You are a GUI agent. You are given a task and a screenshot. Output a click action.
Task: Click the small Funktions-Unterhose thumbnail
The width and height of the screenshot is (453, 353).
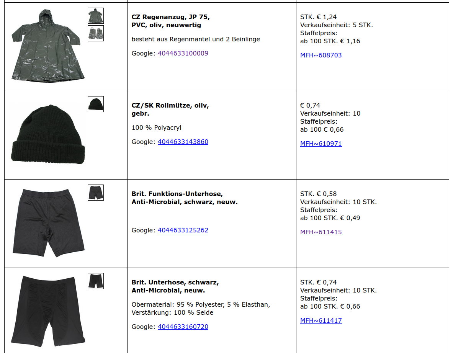(x=95, y=193)
